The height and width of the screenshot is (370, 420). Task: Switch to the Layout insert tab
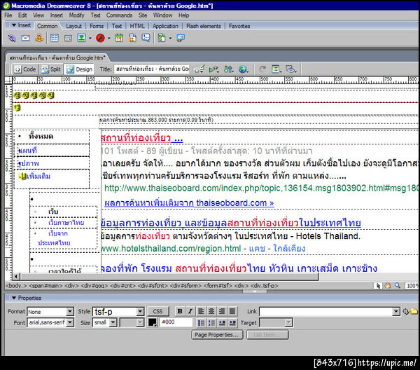[x=73, y=26]
